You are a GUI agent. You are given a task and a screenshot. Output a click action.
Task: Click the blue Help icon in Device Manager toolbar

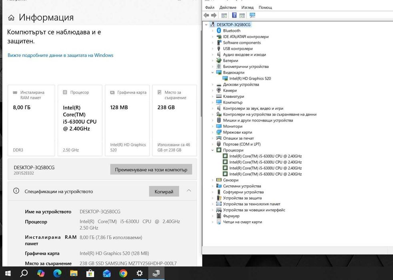tap(234, 15)
